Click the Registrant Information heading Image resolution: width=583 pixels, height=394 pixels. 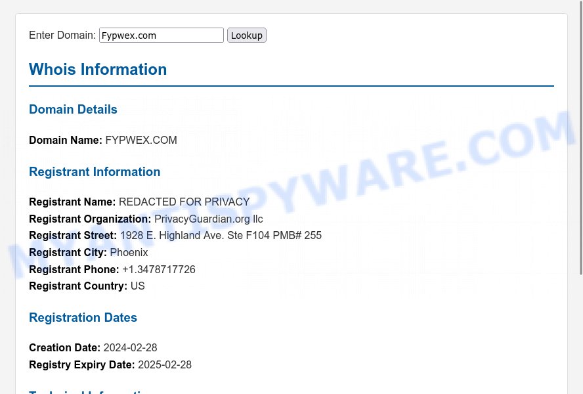tap(95, 172)
